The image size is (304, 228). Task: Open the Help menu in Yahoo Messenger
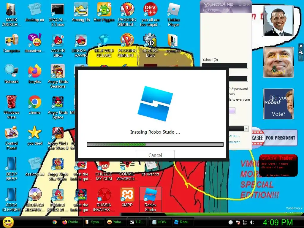point(226,10)
